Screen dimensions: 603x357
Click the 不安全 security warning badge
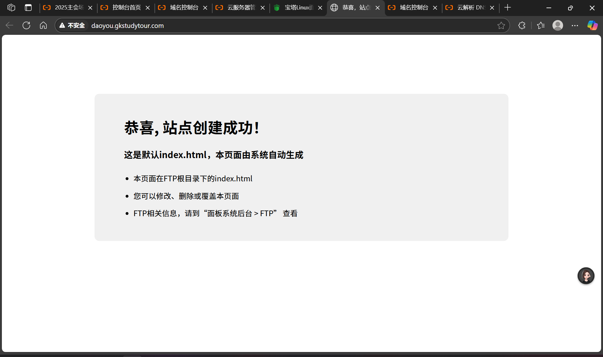(72, 25)
